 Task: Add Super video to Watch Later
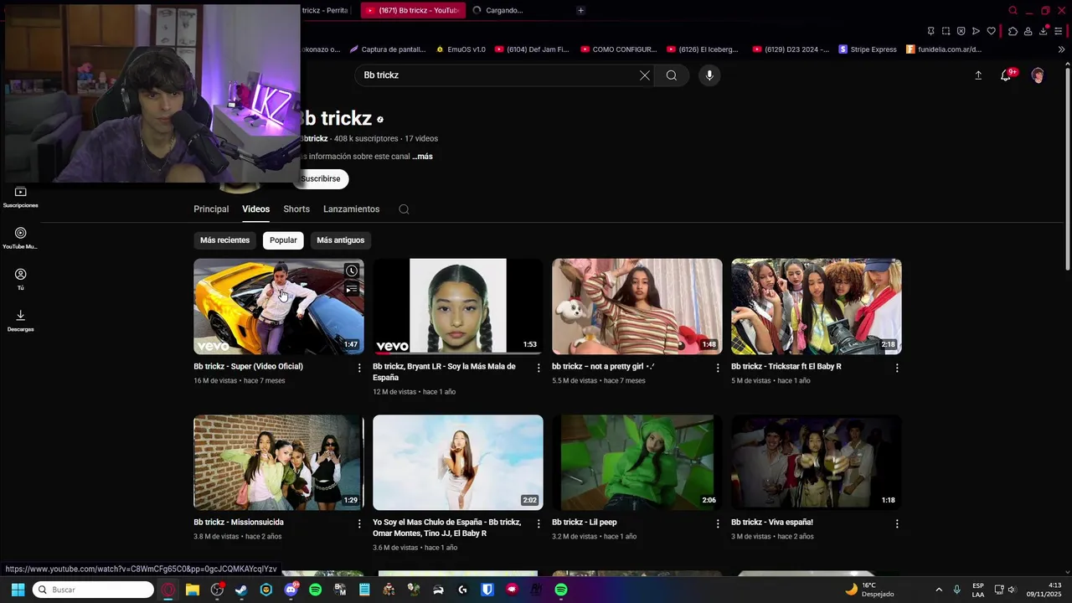click(x=352, y=271)
